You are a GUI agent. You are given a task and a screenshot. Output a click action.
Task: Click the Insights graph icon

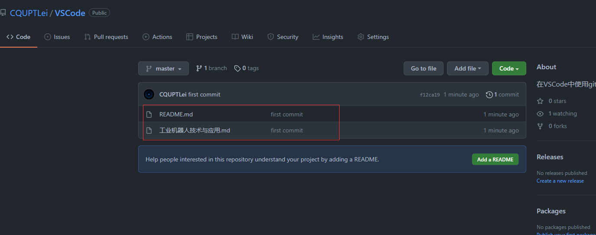click(x=316, y=37)
